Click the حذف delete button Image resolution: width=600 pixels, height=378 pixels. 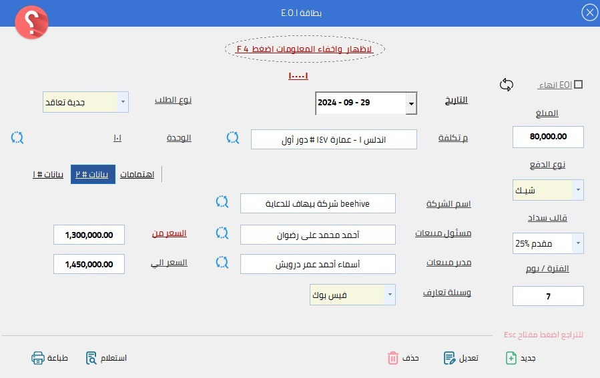click(403, 358)
